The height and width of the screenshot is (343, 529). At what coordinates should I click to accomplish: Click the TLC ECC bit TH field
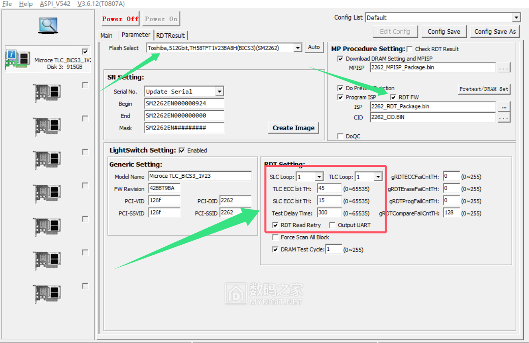(x=329, y=188)
